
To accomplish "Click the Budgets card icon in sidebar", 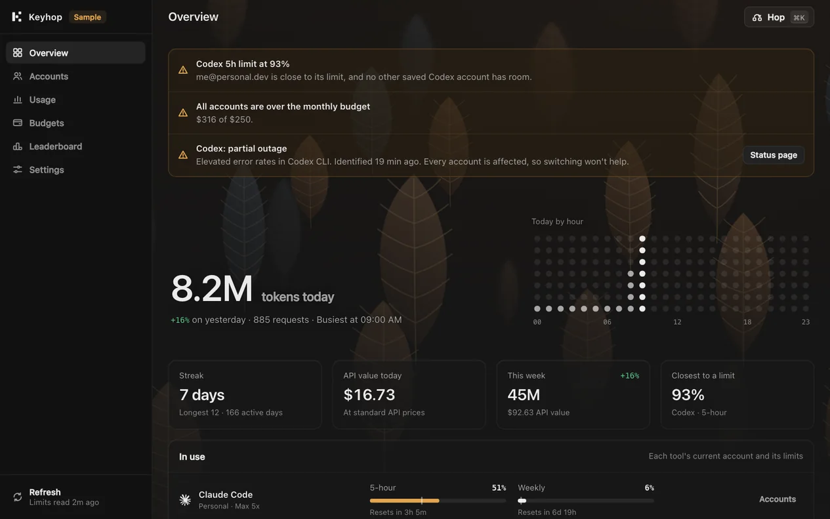I will coord(18,123).
